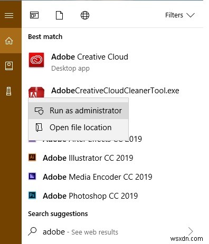Click the AdobeCreativeCloudCleanerTool.exe icon
Image resolution: width=209 pixels, height=244 pixels.
(x=36, y=92)
